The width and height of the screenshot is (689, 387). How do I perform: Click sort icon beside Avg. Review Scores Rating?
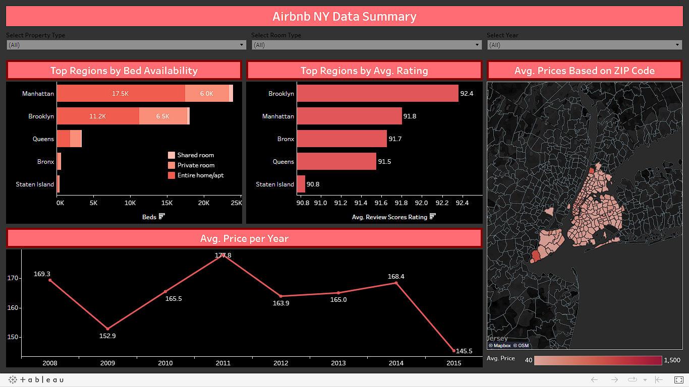432,217
